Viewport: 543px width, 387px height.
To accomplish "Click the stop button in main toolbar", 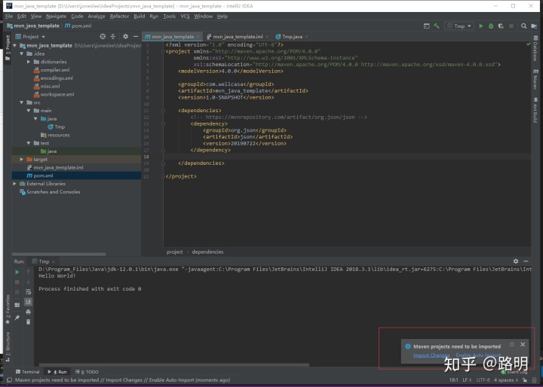I will pos(511,26).
